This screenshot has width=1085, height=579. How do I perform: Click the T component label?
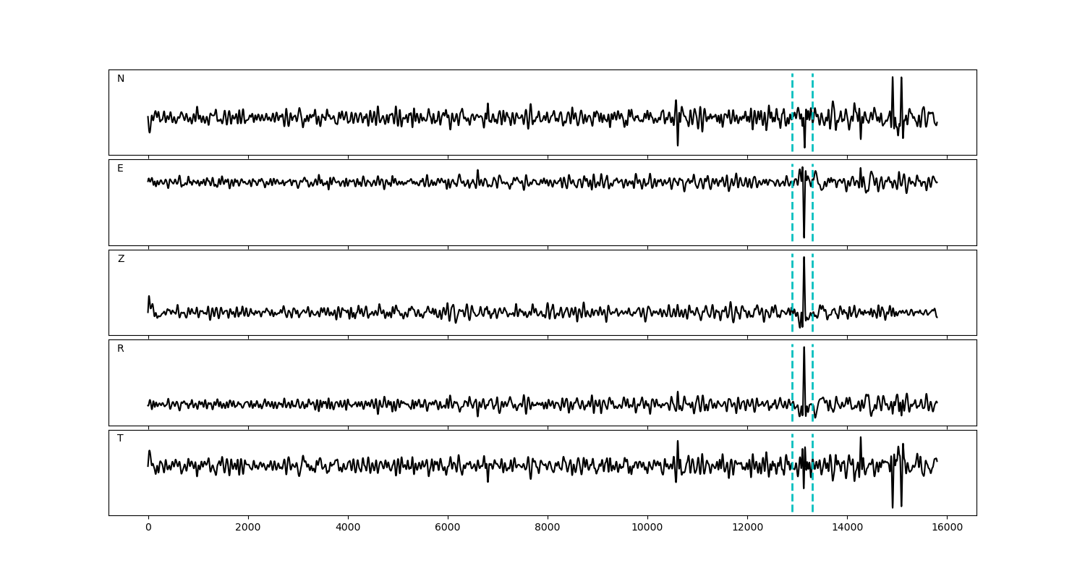click(x=120, y=439)
